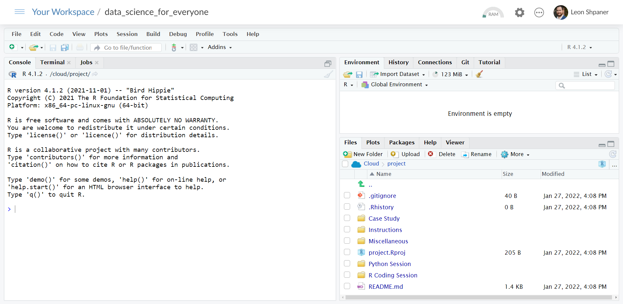Click the New Folder button
The width and height of the screenshot is (623, 304).
(x=363, y=154)
